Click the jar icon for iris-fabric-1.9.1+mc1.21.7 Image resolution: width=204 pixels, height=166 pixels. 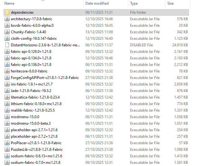click(7, 84)
